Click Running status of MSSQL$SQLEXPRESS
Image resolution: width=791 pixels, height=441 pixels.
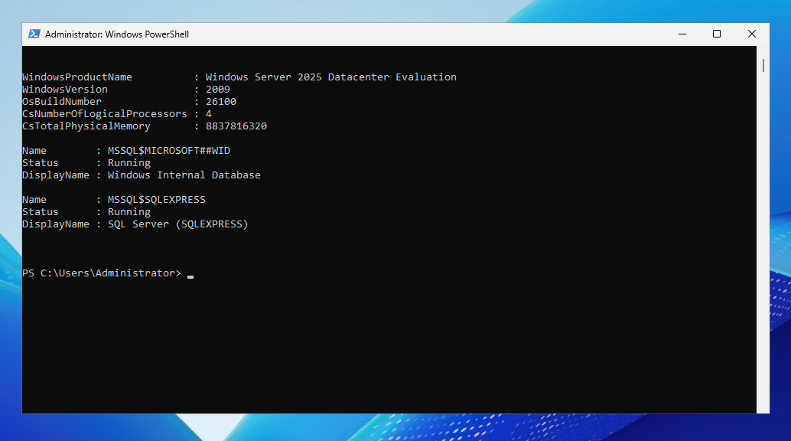tap(129, 212)
